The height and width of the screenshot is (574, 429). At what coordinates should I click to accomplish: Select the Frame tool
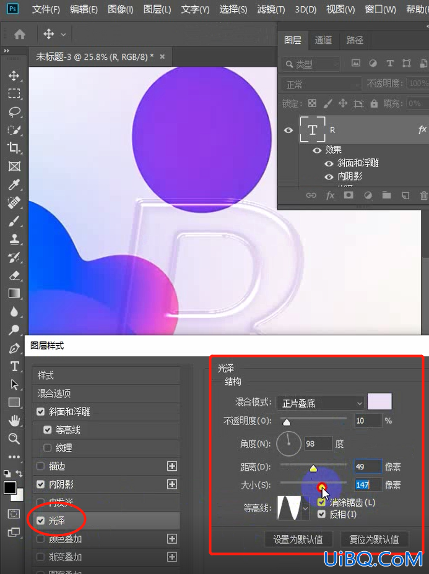coord(14,166)
